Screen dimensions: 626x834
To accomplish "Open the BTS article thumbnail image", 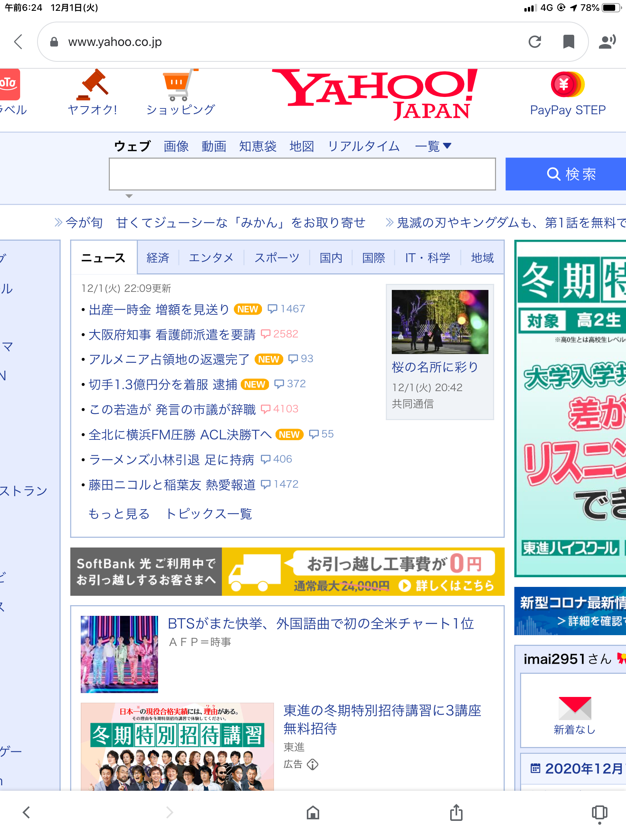I will pos(119,654).
